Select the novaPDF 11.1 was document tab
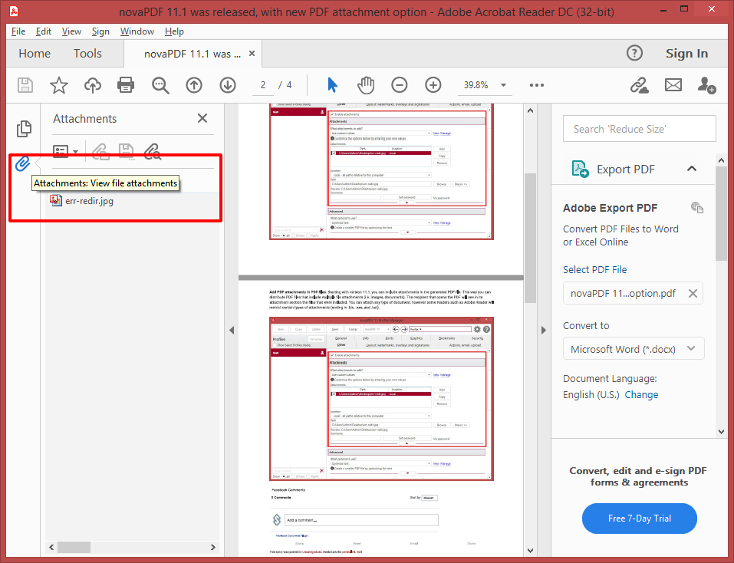 pos(193,54)
